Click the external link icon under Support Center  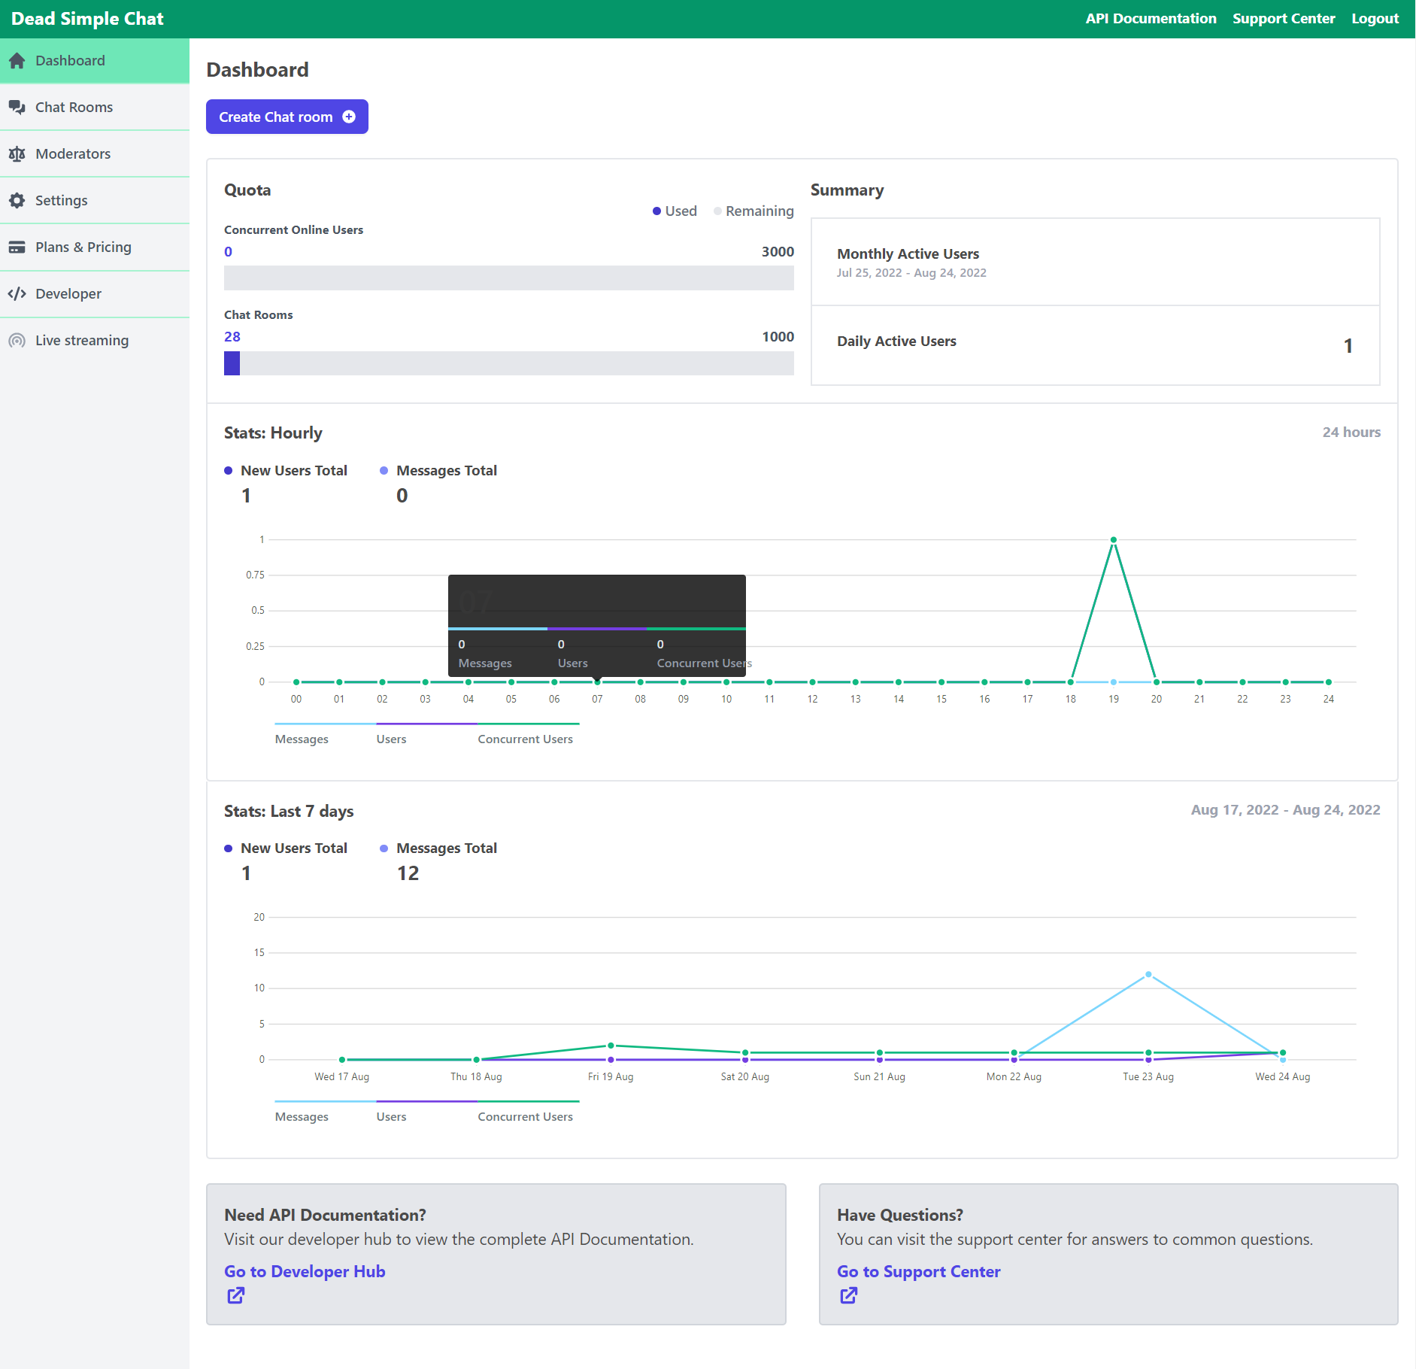[849, 1295]
